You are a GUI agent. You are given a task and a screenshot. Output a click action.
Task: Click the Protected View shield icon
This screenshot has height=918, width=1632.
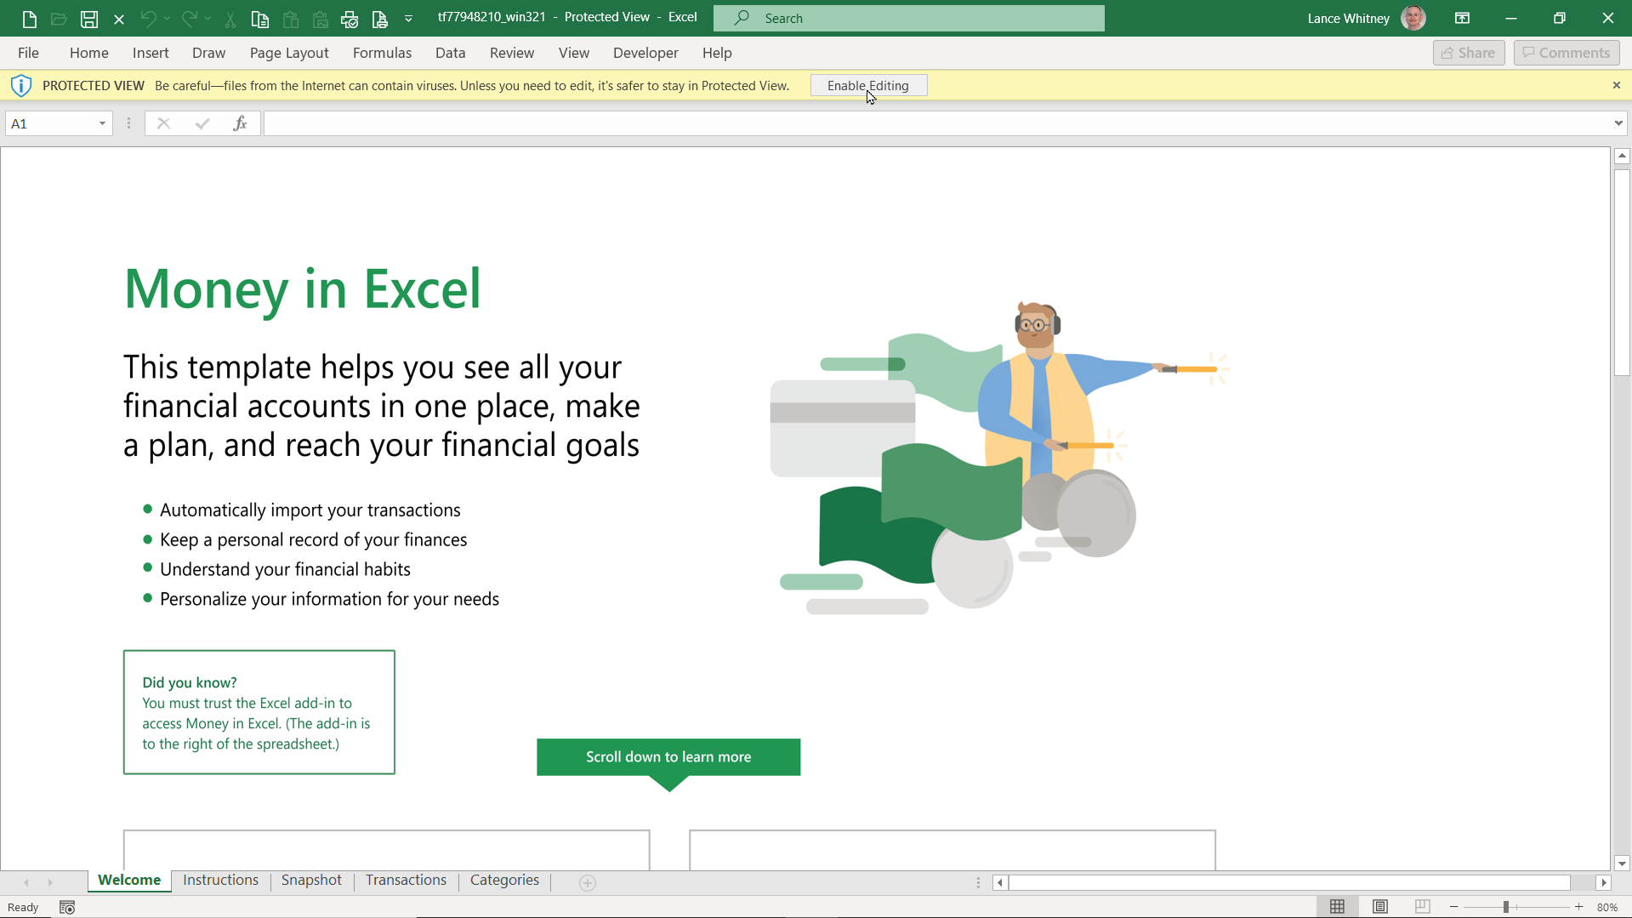21,85
